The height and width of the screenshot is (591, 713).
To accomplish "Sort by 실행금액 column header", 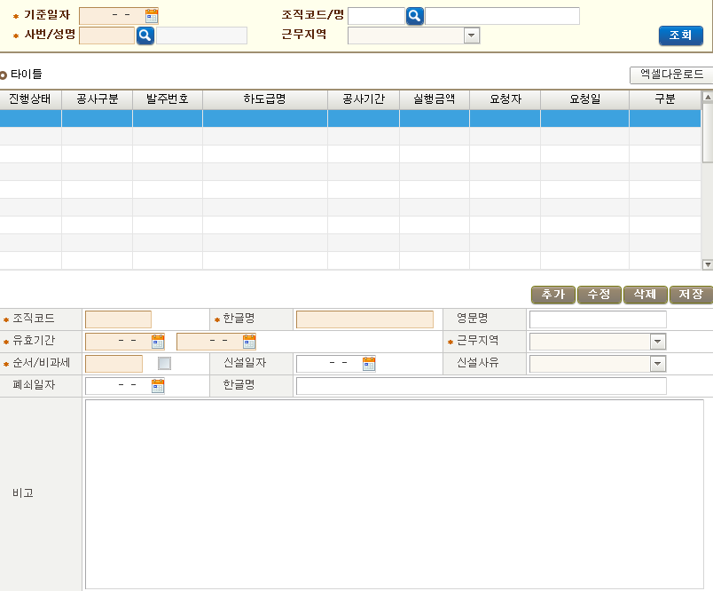I will [x=435, y=99].
